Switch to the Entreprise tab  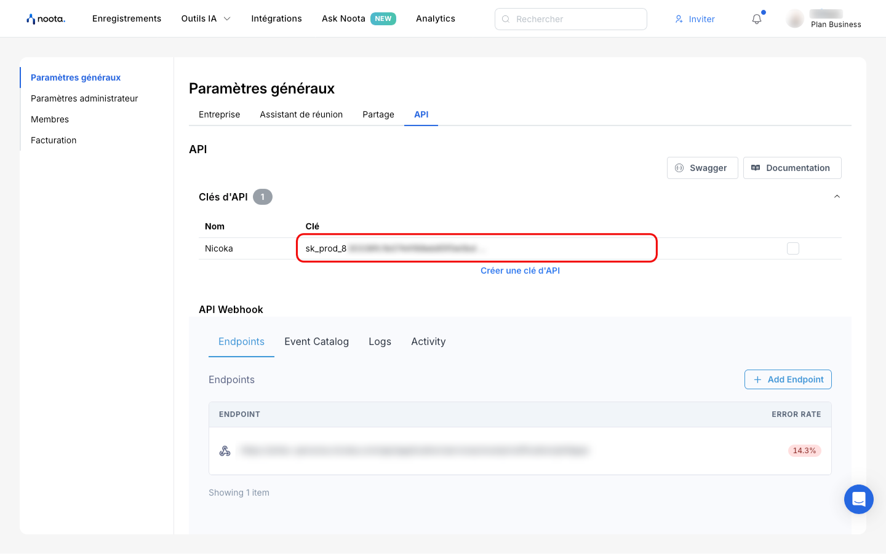coord(219,114)
